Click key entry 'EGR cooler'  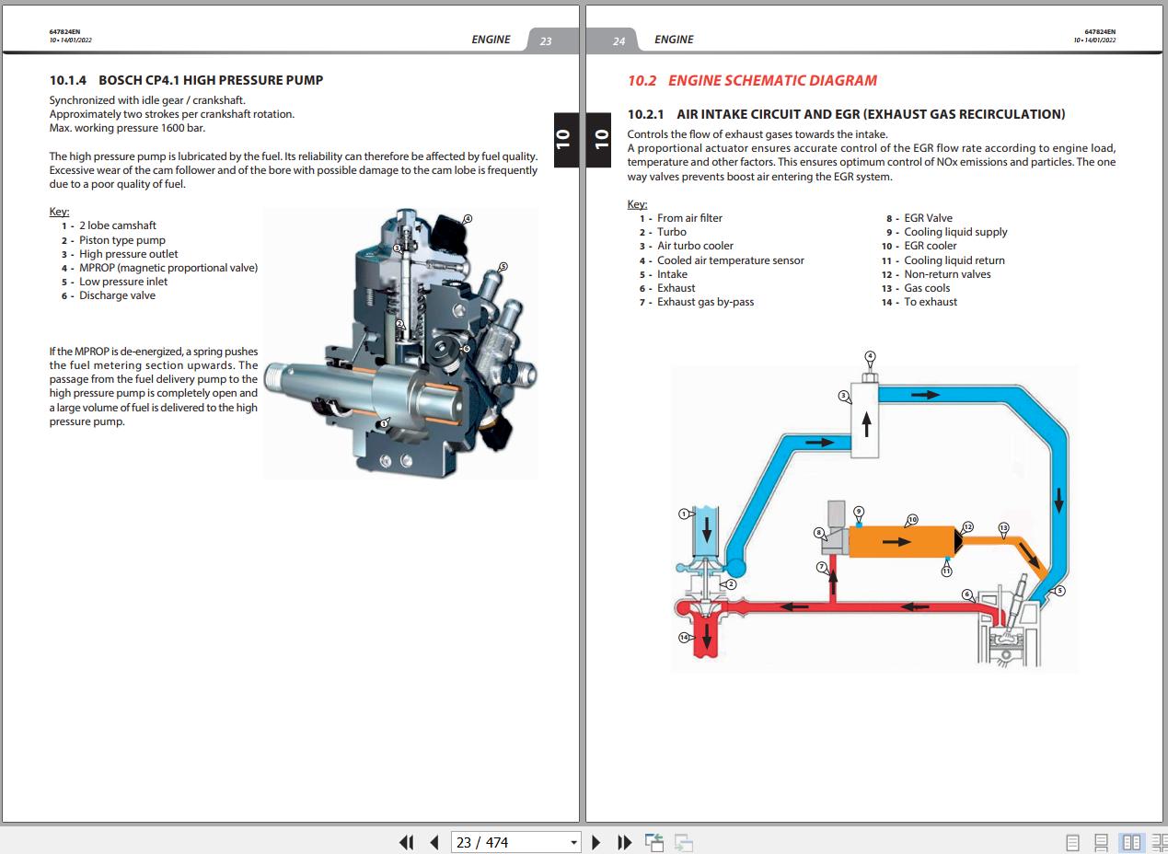tap(931, 246)
